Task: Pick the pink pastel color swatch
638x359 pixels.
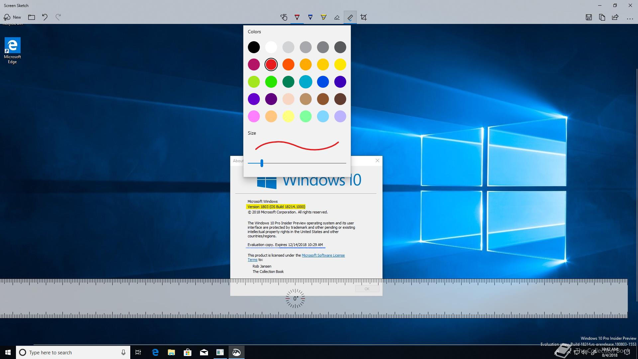Action: (254, 116)
